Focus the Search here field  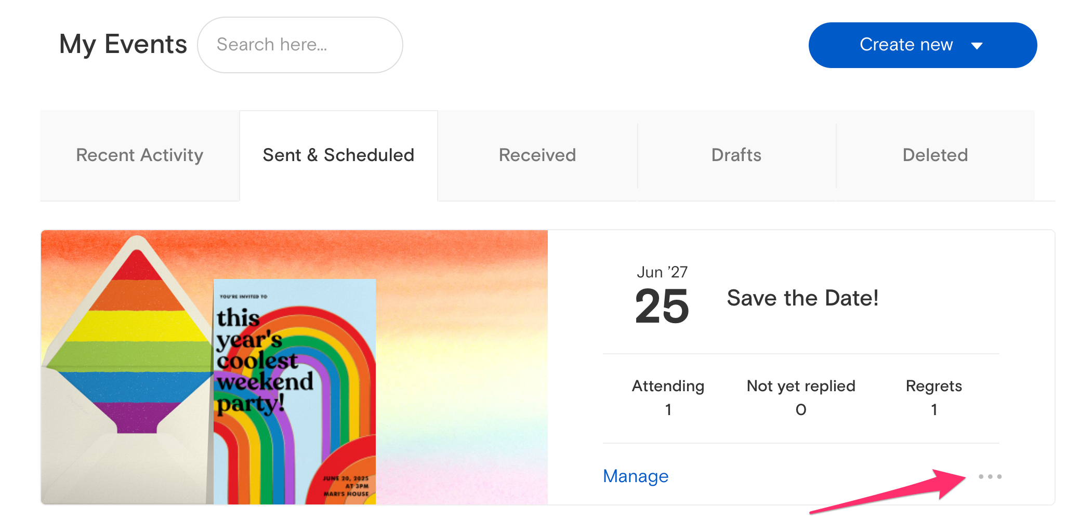tap(300, 45)
